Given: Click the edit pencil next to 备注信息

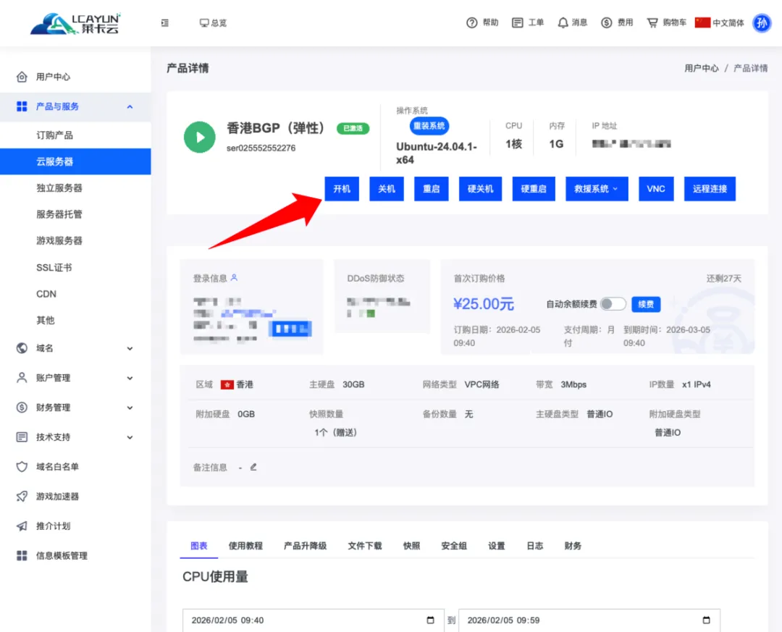Looking at the screenshot, I should coord(253,467).
